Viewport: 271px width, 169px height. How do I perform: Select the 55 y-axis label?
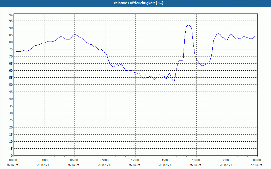(11, 78)
